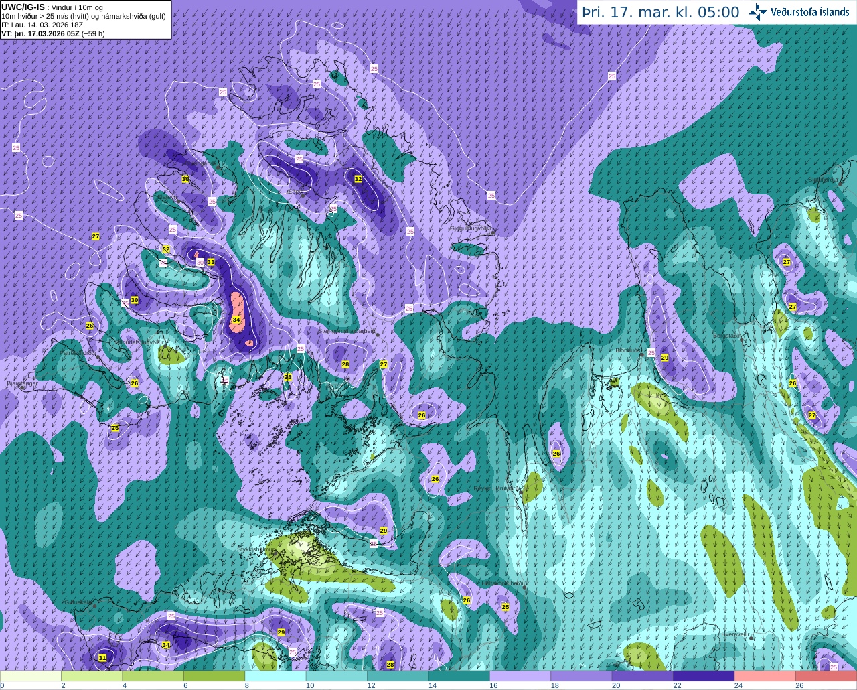
Task: Click the Bergsstaðir station label
Action: click(728, 335)
